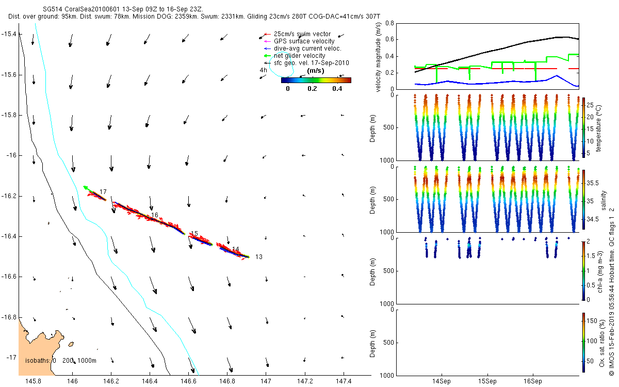
Task: Click the day 16 label on glider track
Action: click(x=154, y=215)
